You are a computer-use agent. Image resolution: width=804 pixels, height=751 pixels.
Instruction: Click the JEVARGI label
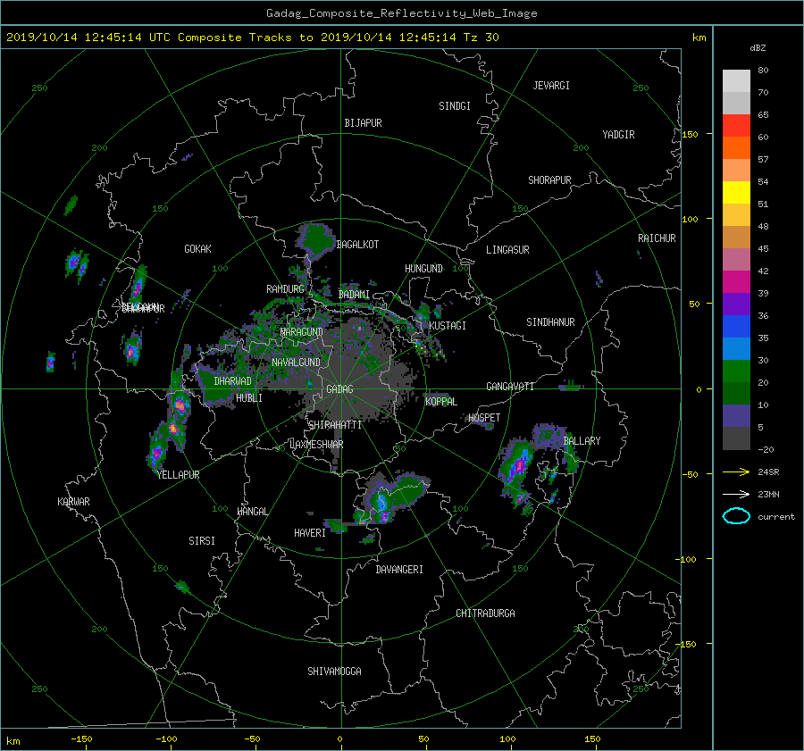tap(551, 86)
